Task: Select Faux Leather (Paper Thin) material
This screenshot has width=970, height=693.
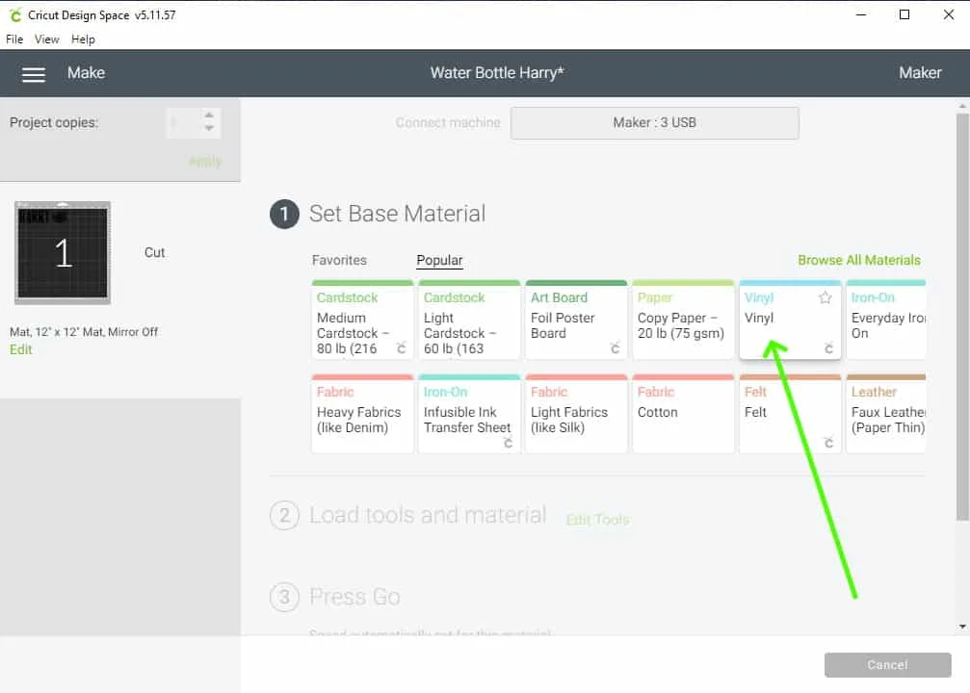Action: tap(886, 414)
